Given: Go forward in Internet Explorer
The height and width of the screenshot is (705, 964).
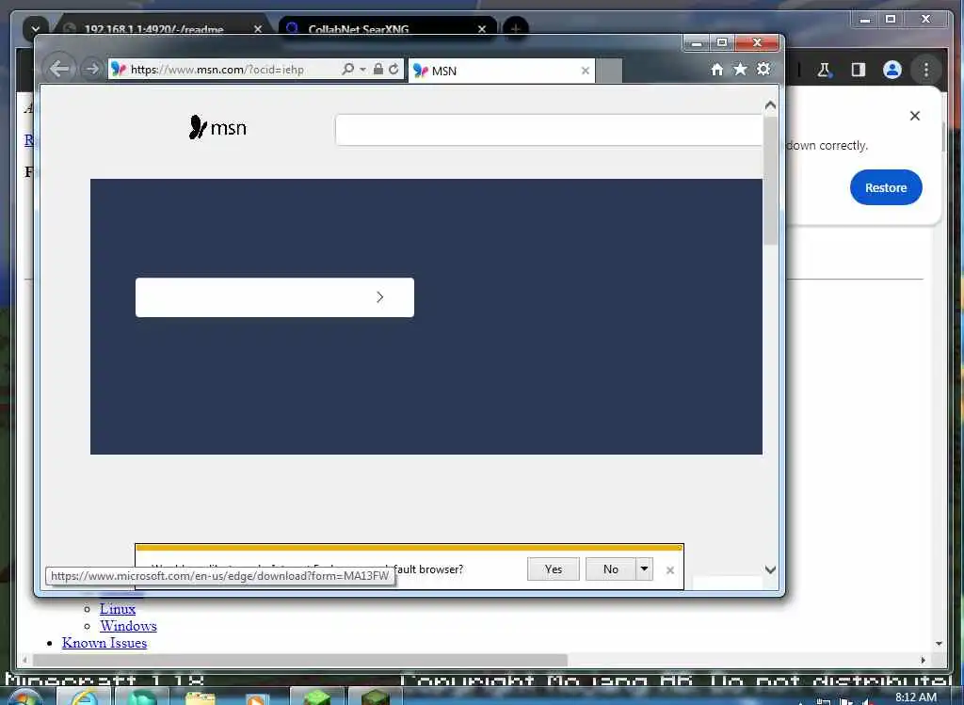Looking at the screenshot, I should pyautogui.click(x=91, y=69).
